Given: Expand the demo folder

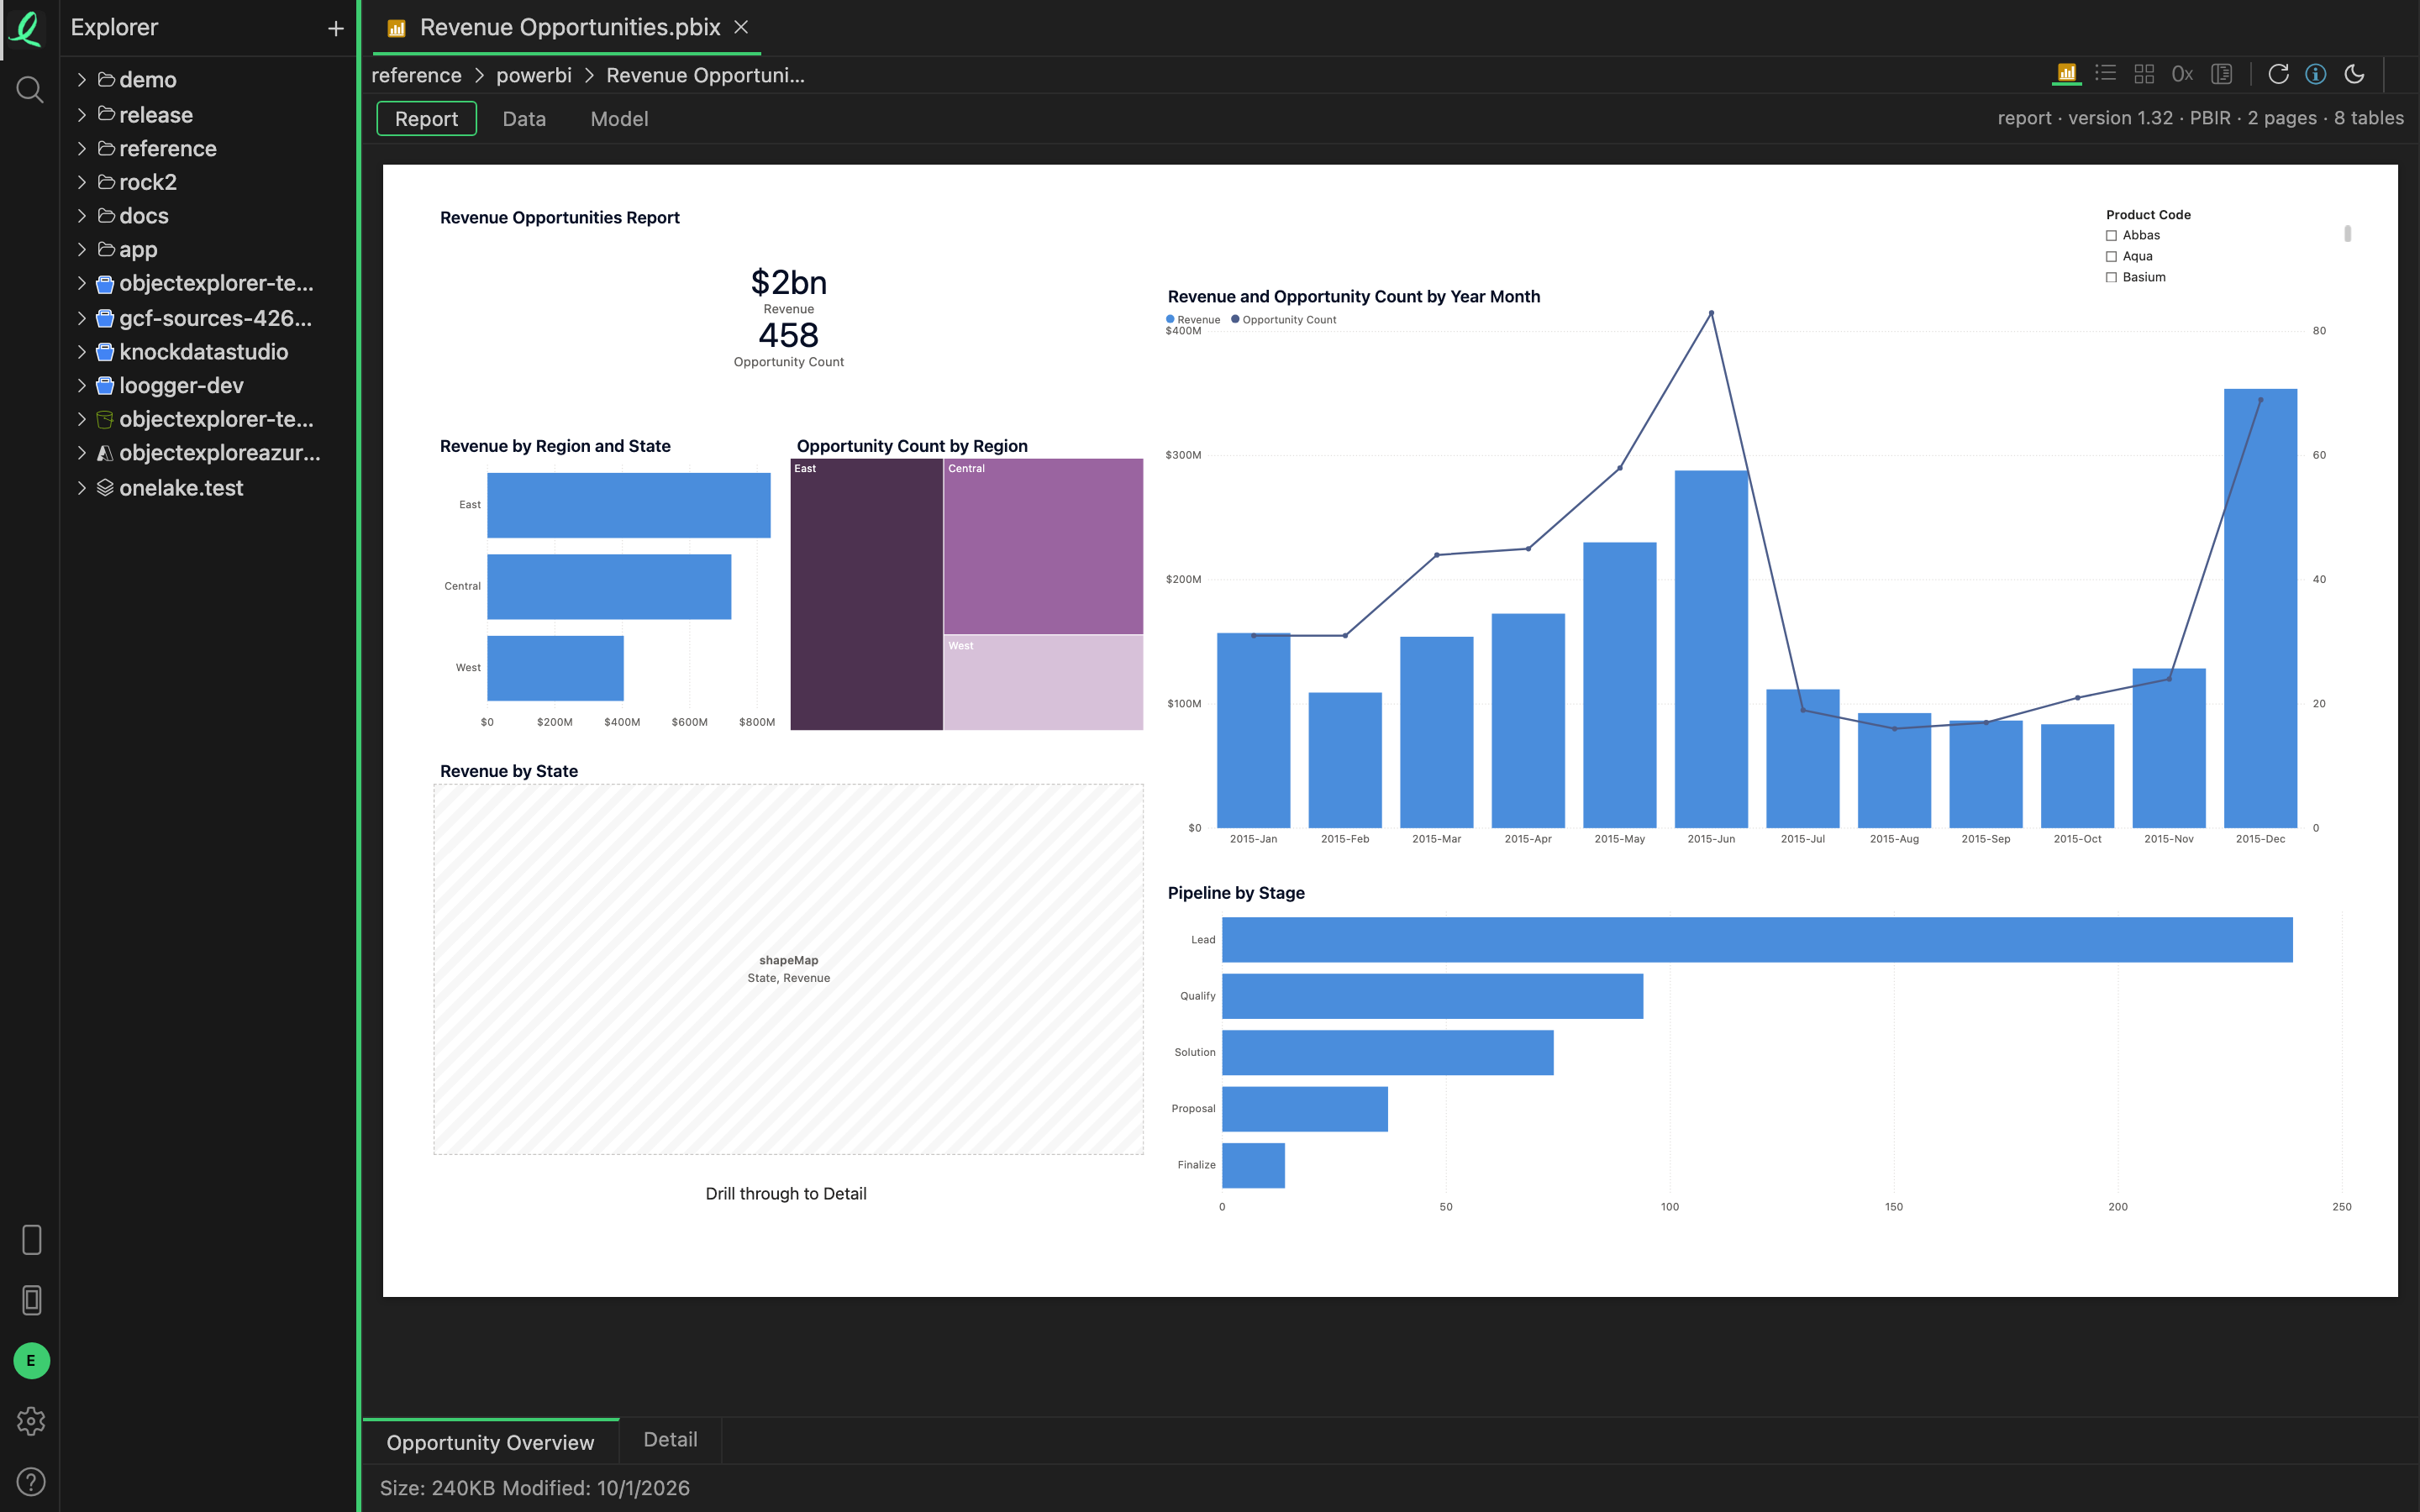Looking at the screenshot, I should [x=82, y=80].
